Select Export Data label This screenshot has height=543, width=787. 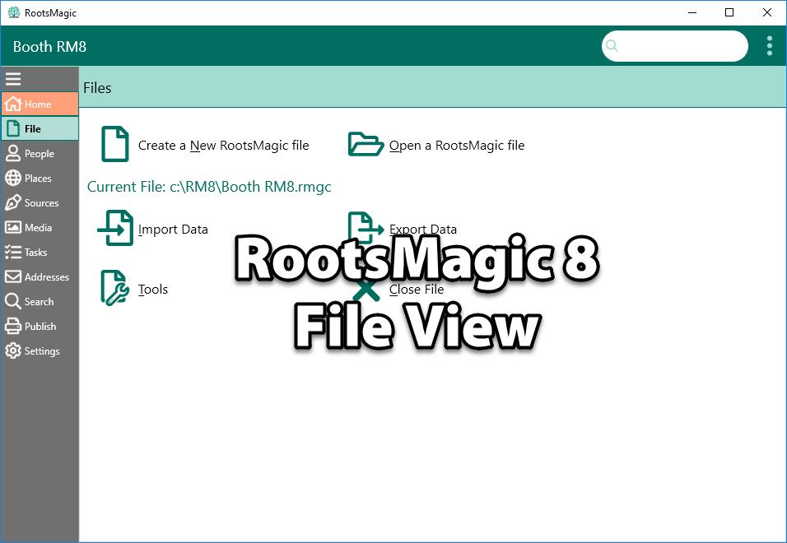coord(423,229)
